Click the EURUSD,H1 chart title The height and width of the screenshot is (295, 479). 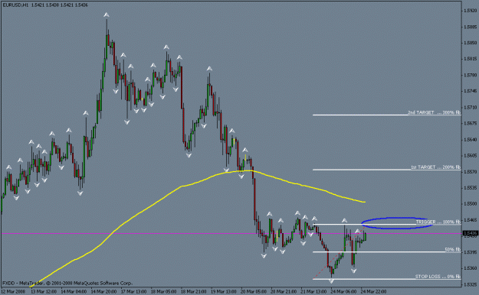[x=16, y=5]
